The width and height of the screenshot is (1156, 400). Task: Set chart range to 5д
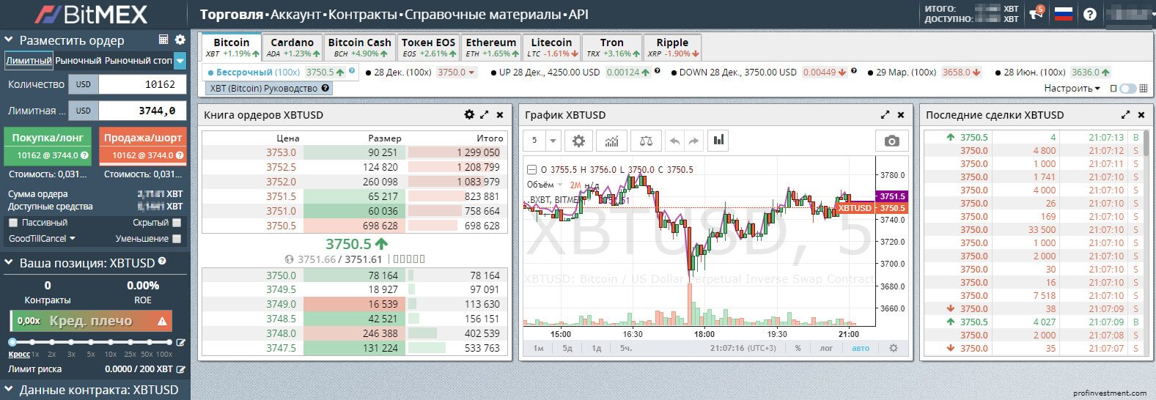click(567, 348)
